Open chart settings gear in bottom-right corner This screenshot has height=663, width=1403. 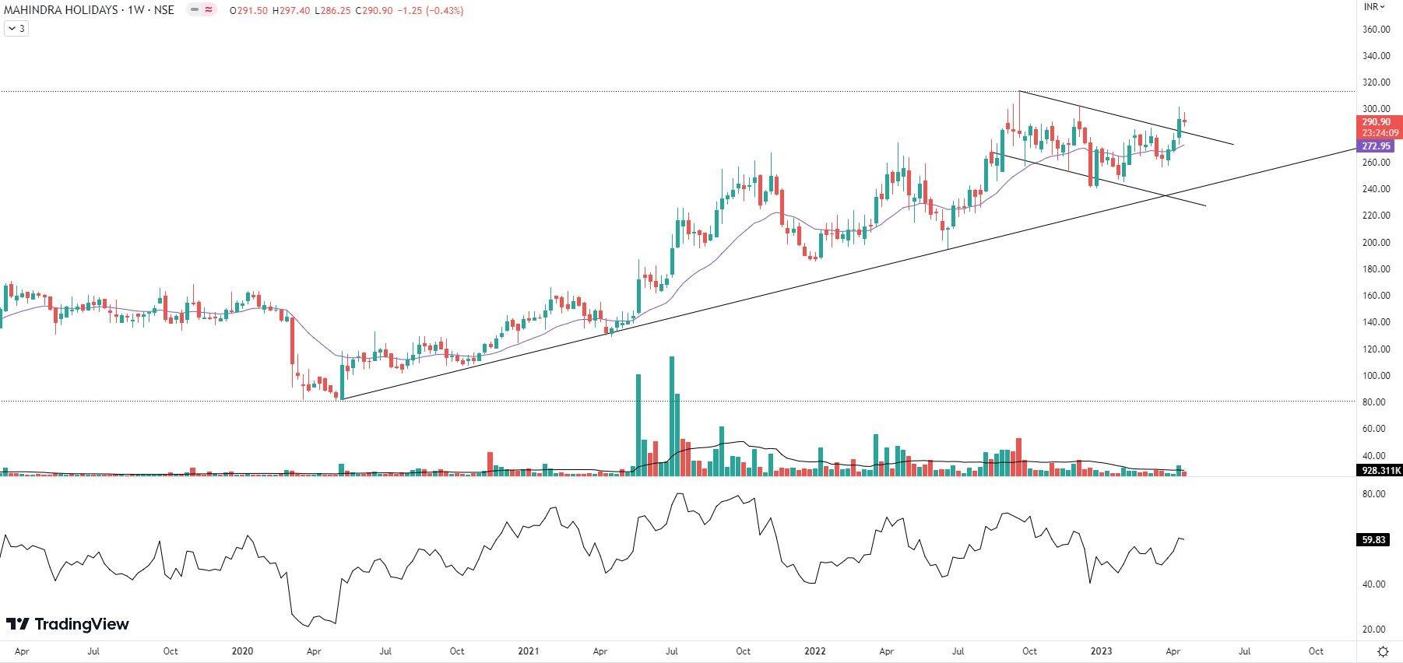[x=1383, y=651]
